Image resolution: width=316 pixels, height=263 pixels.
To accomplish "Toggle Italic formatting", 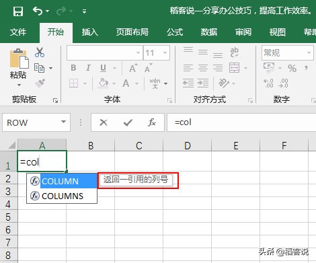I will coord(88,68).
